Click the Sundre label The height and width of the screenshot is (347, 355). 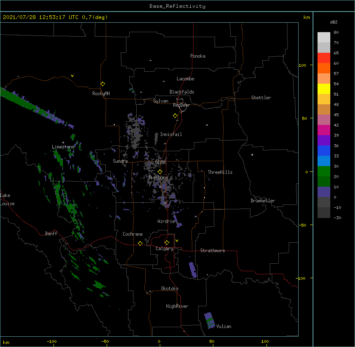(x=120, y=161)
